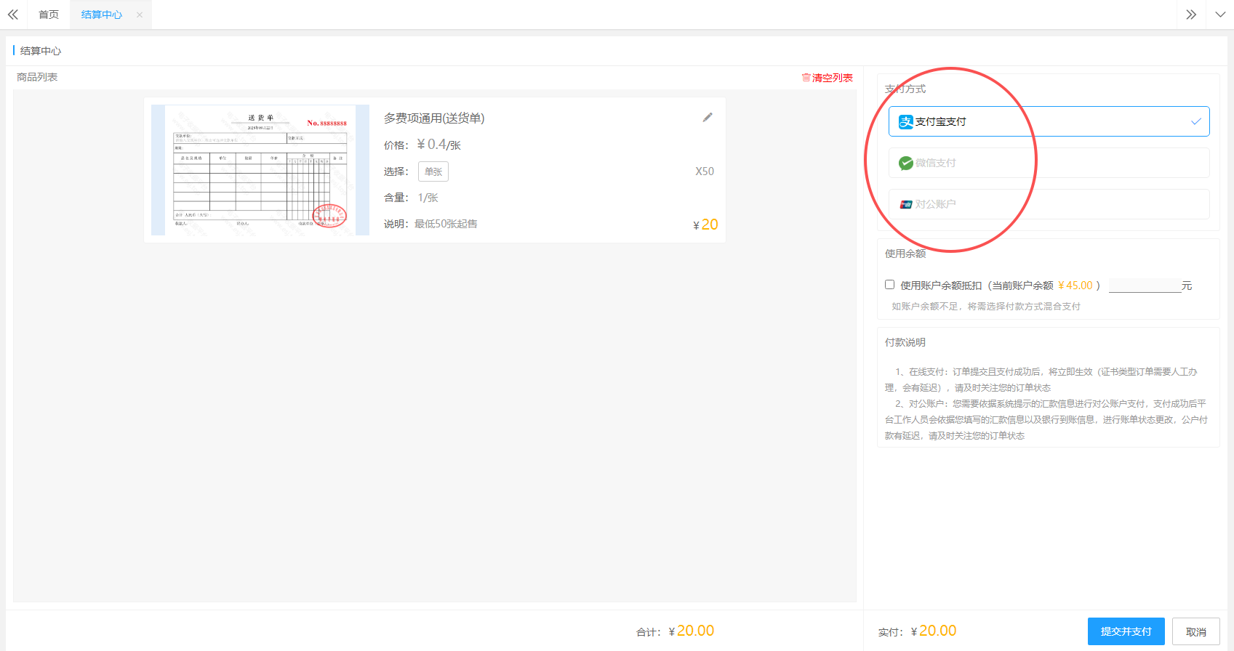The width and height of the screenshot is (1234, 651).
Task: Enable 使用账户余额抵扣 checkbox
Action: click(889, 285)
